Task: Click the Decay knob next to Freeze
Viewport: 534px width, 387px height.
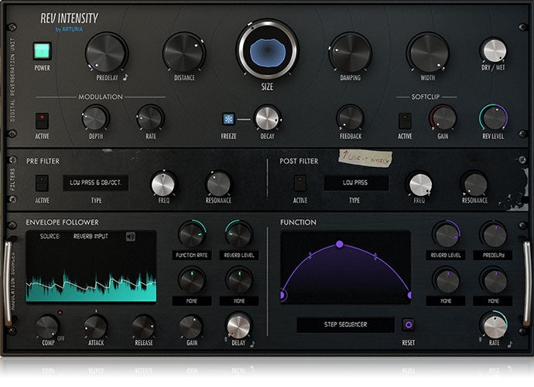Action: [268, 118]
